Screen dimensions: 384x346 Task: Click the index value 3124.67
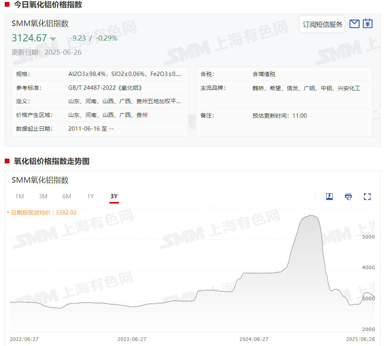[x=29, y=38]
